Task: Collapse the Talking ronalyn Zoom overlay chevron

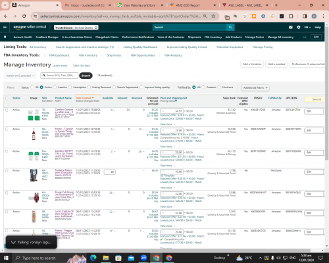Action: pos(13,242)
